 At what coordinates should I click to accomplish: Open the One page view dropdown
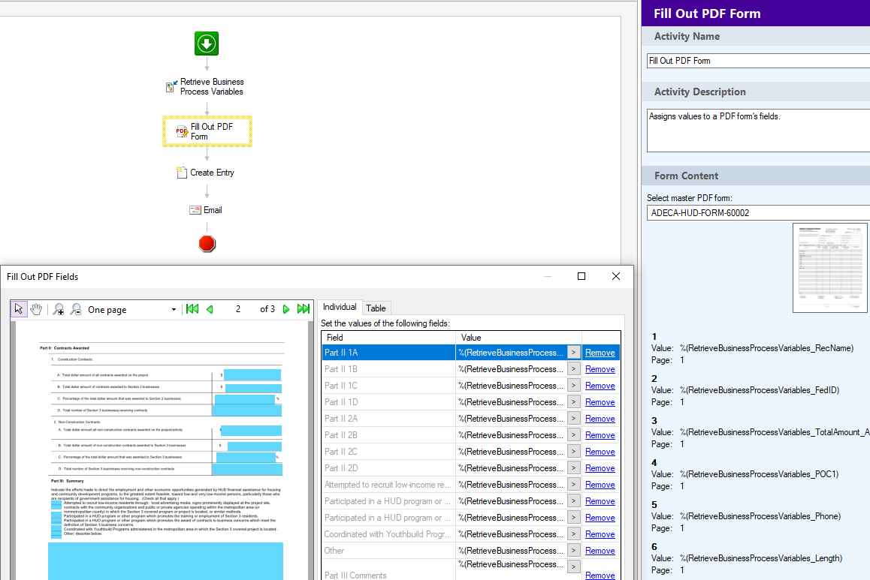(x=174, y=310)
